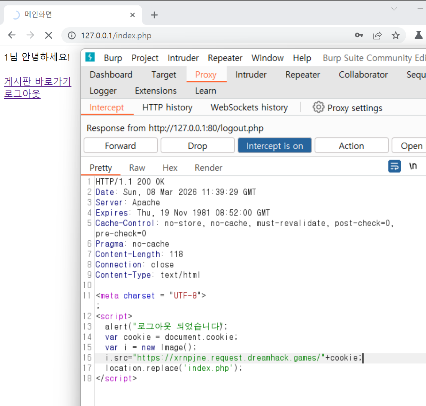
Task: Switch to the Target tab
Action: click(x=164, y=74)
